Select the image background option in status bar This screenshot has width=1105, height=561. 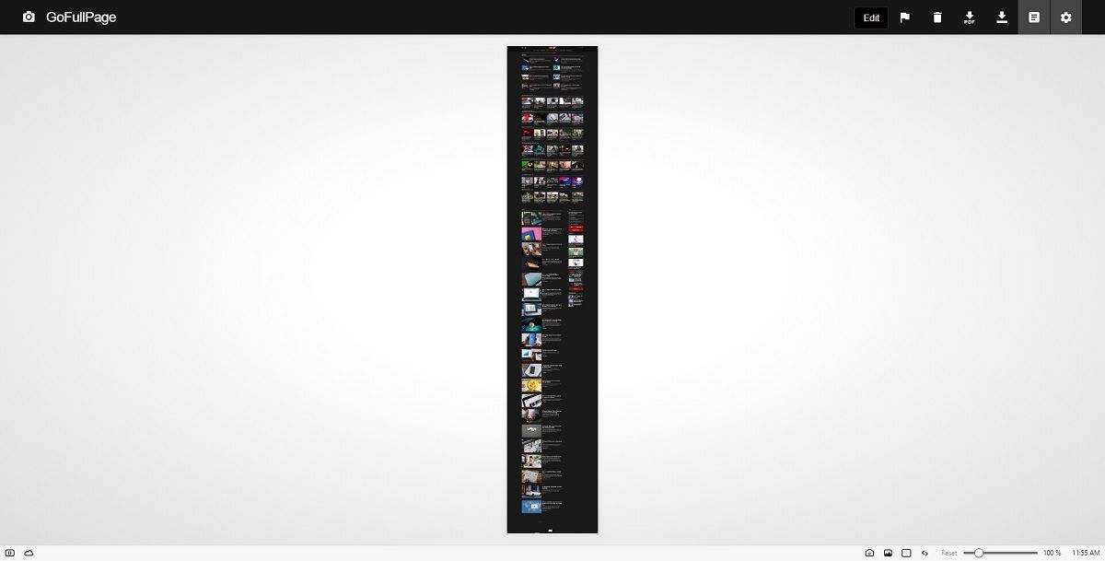click(x=888, y=553)
